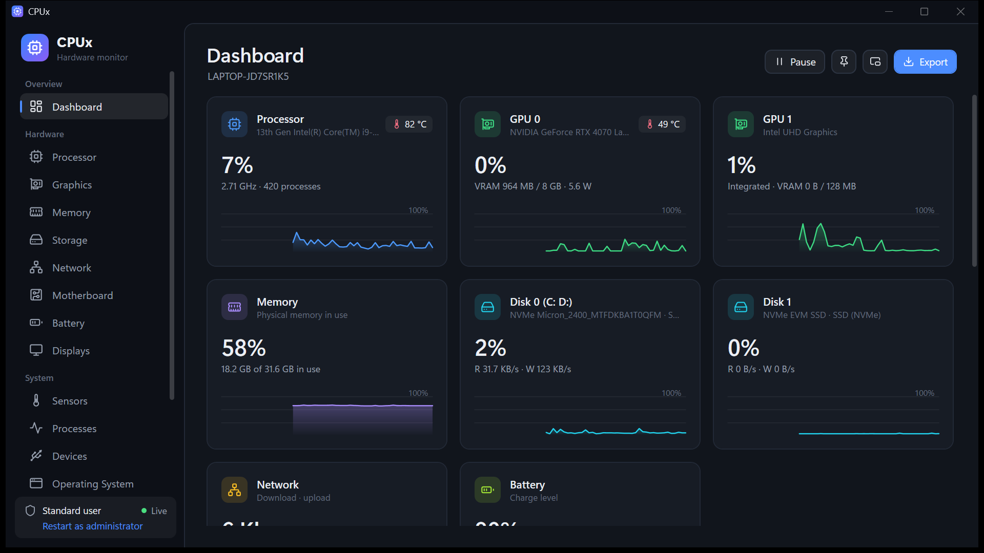Image resolution: width=984 pixels, height=553 pixels.
Task: Click the "18.2 GB of 31.6 GB in use" text
Action: tap(271, 369)
